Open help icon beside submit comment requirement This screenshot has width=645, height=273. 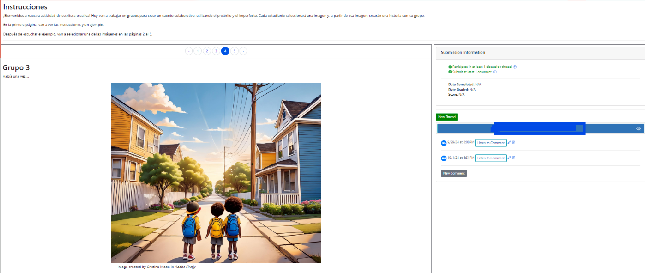pyautogui.click(x=495, y=72)
